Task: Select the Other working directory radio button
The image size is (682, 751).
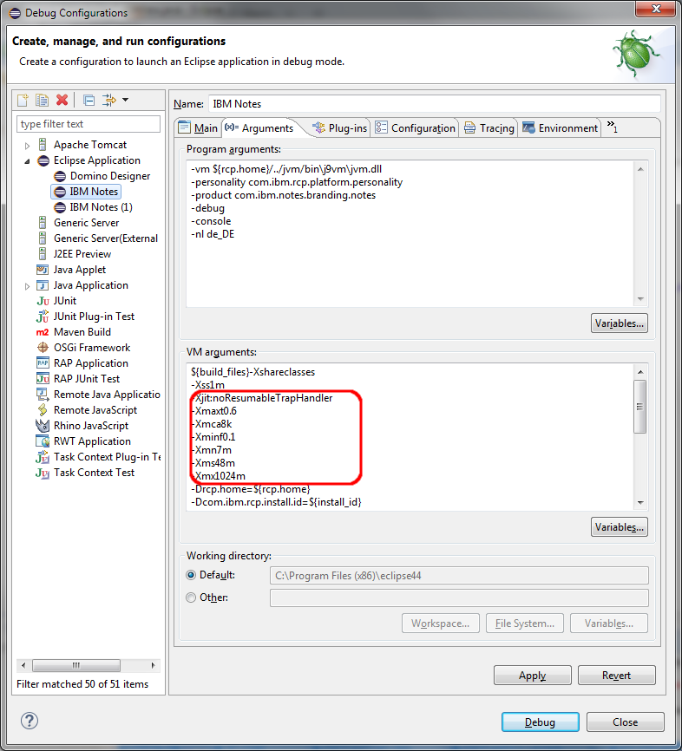Action: click(192, 598)
